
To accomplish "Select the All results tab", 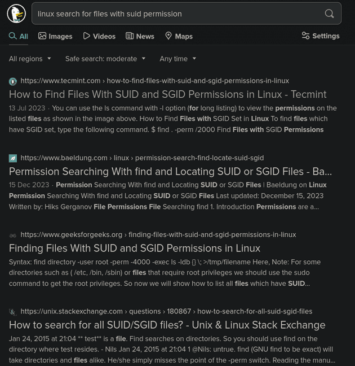I will point(19,36).
